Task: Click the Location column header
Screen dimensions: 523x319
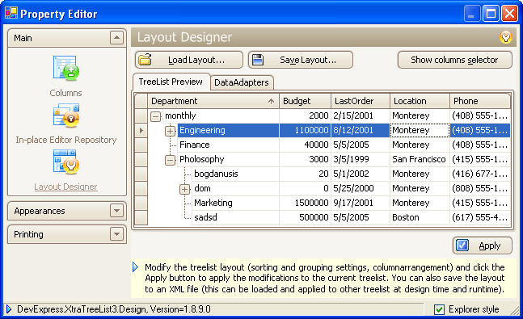Action: tap(420, 101)
